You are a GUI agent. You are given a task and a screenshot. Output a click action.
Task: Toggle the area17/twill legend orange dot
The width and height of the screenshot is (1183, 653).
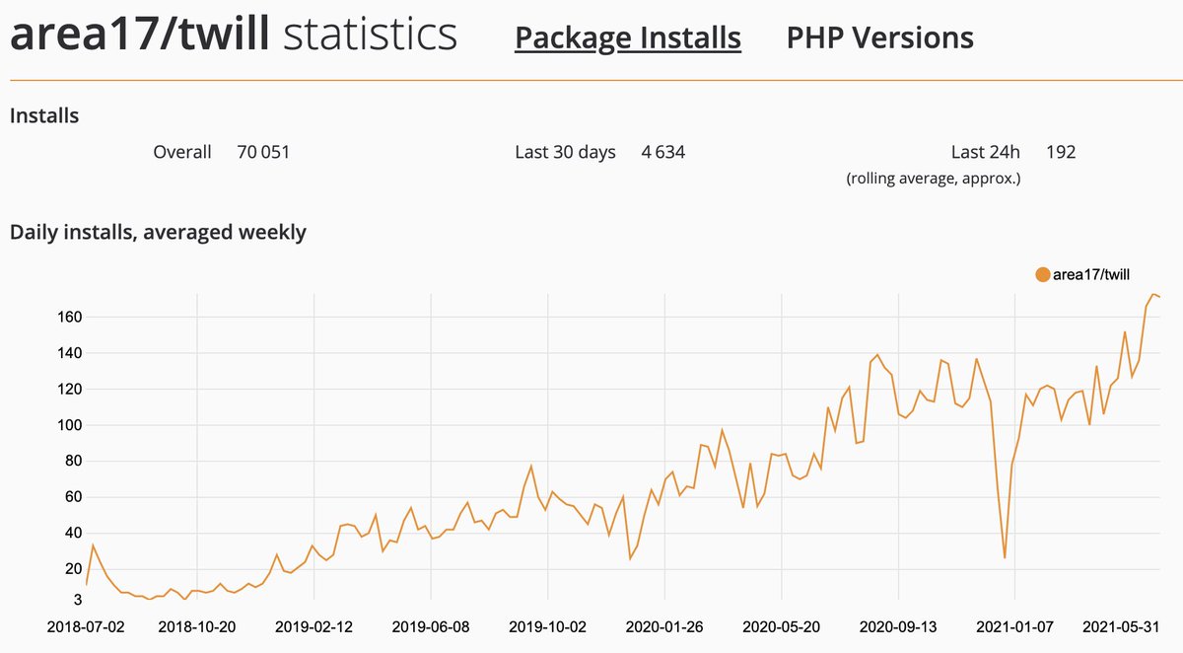(1043, 274)
